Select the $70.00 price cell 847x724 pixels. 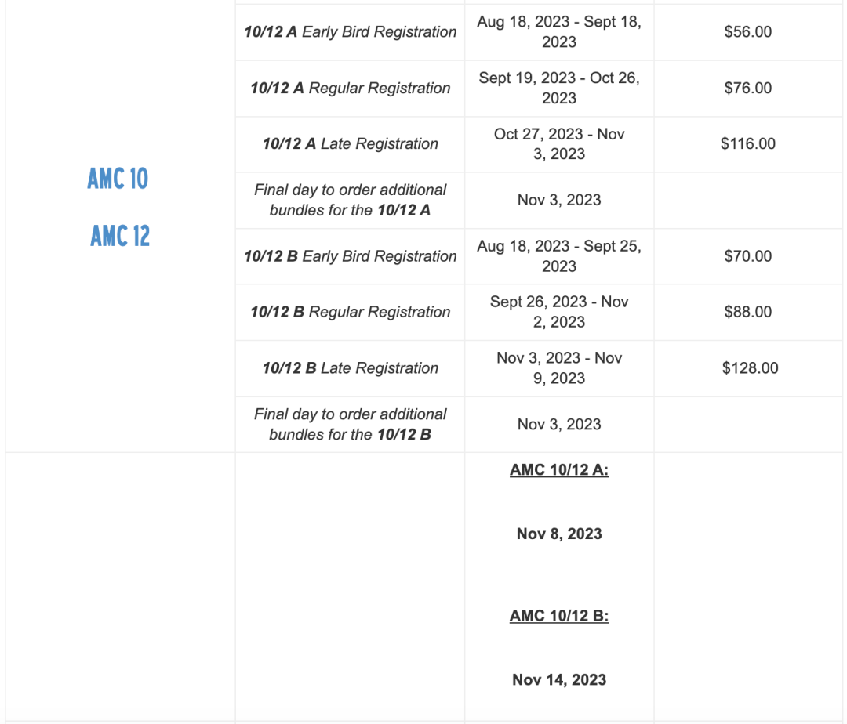pyautogui.click(x=748, y=256)
